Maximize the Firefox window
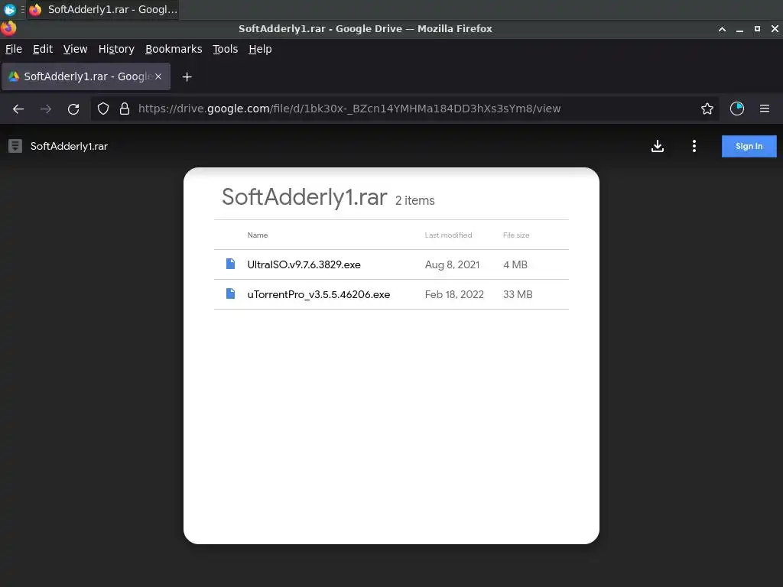This screenshot has width=783, height=587. 757,29
